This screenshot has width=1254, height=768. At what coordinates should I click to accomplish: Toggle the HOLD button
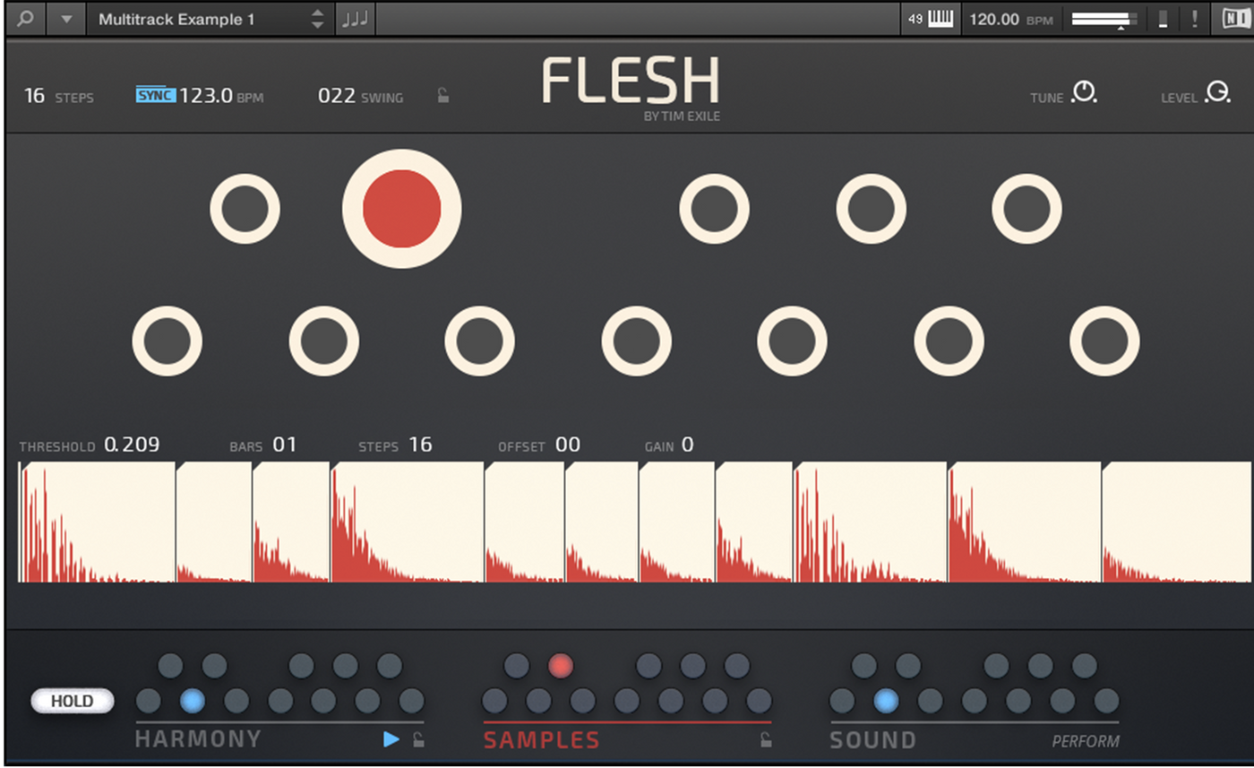pos(72,701)
